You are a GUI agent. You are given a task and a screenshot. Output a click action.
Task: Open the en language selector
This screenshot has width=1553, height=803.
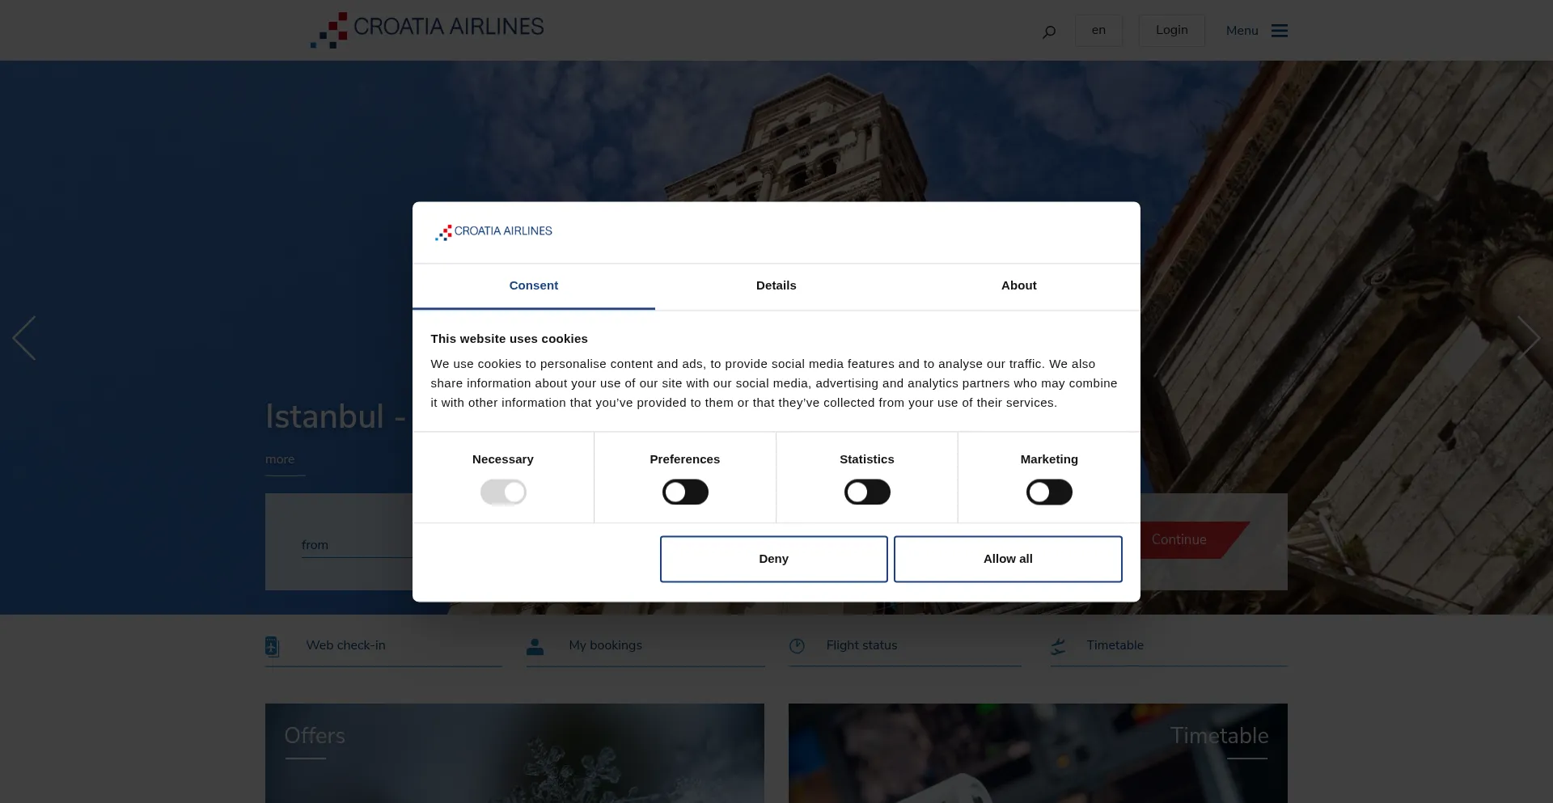(x=1098, y=31)
